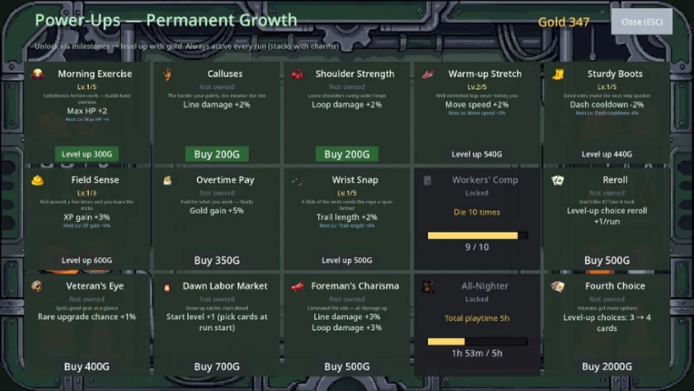Click the Fourth Choice cards icon
Viewport: 694px width, 391px height.
point(558,286)
